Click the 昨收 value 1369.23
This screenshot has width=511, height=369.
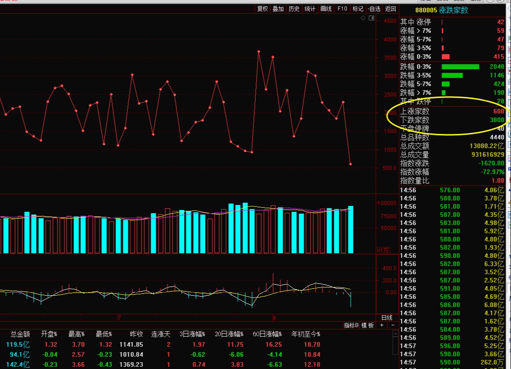(x=131, y=364)
